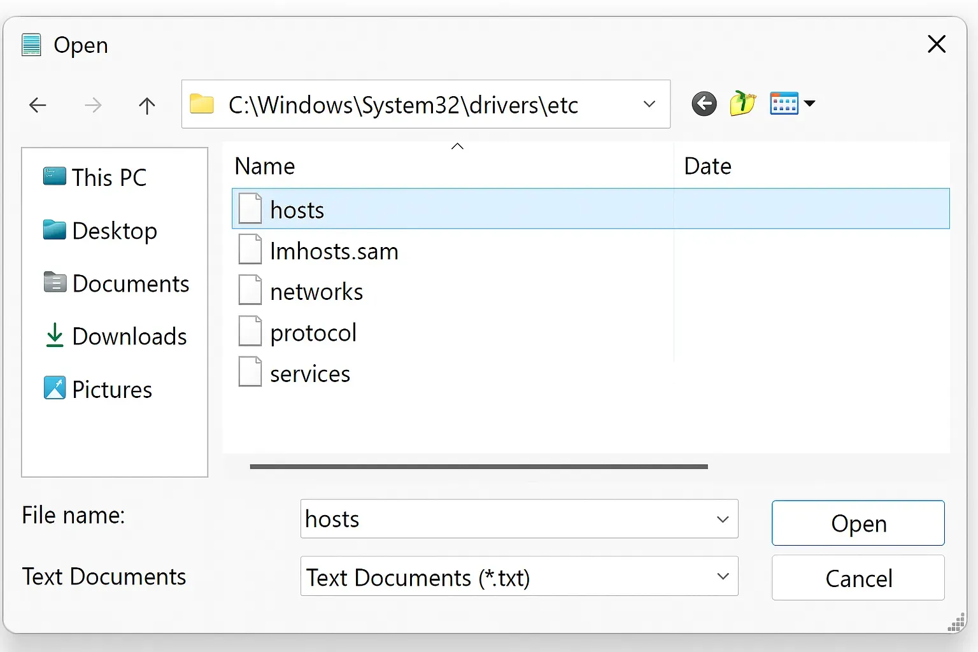The image size is (978, 652).
Task: Go up one folder level
Action: click(147, 105)
